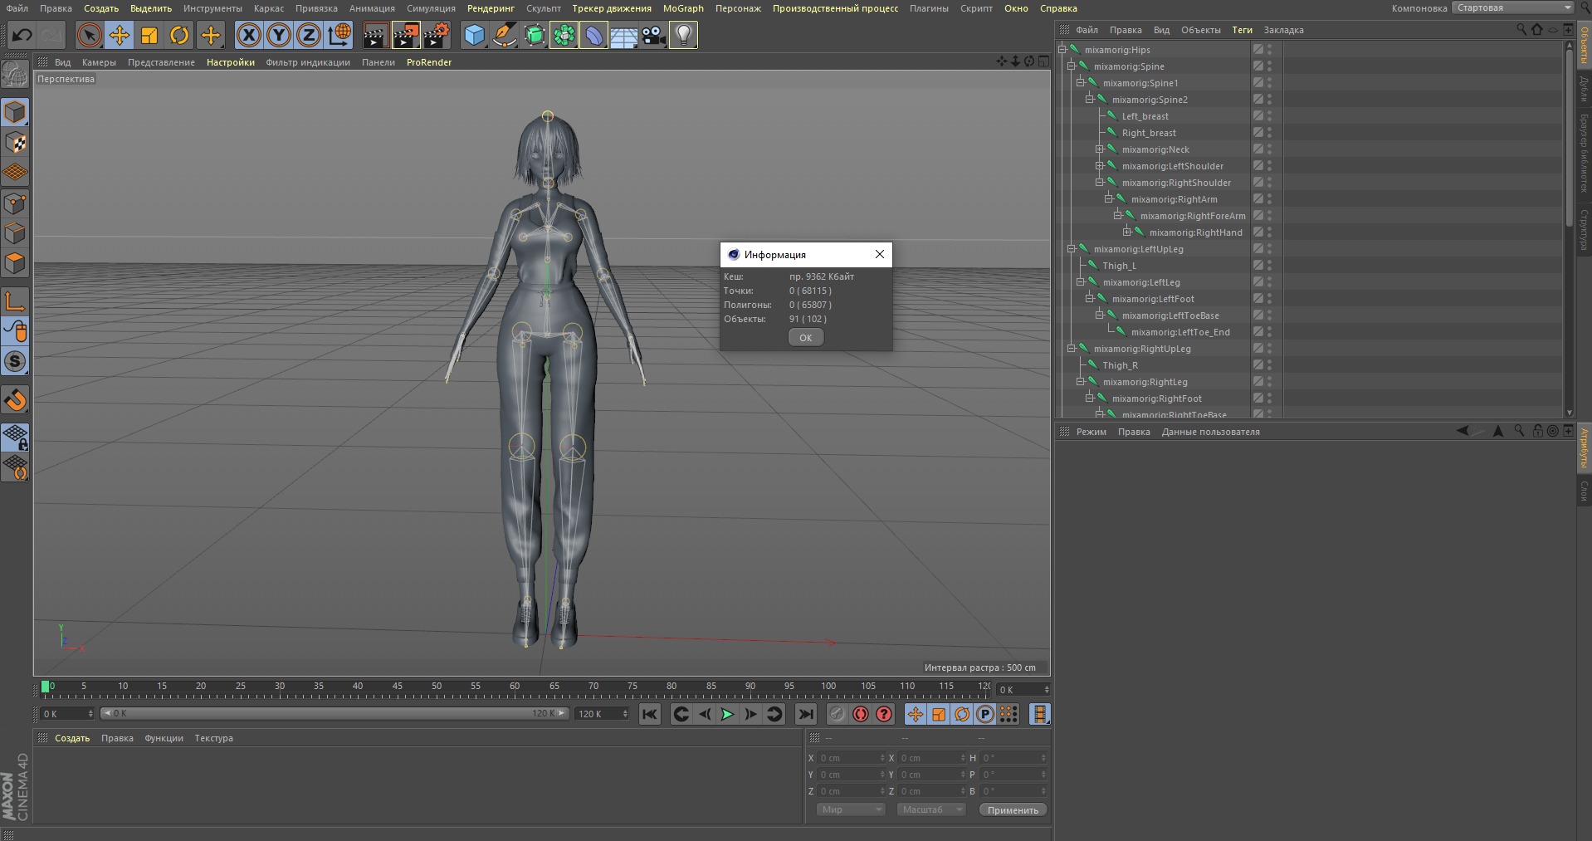1592x841 pixels.
Task: Toggle visibility dots for mixamorig:Hips
Action: tap(1269, 50)
